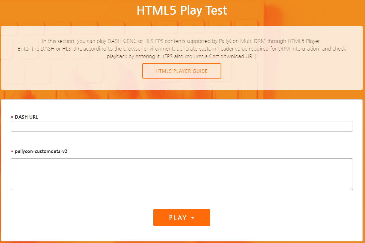
Task: Click "PallyCon Multi DRM" in the description
Action: 232,41
